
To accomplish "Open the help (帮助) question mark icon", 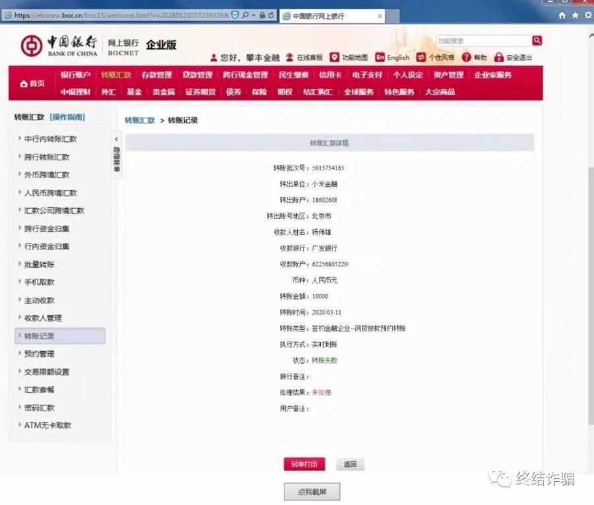I will [467, 57].
